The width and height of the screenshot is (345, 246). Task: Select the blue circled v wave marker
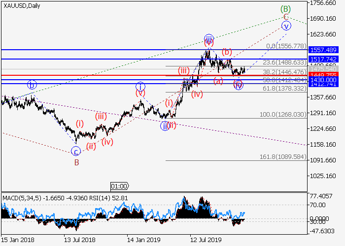(x=286, y=26)
